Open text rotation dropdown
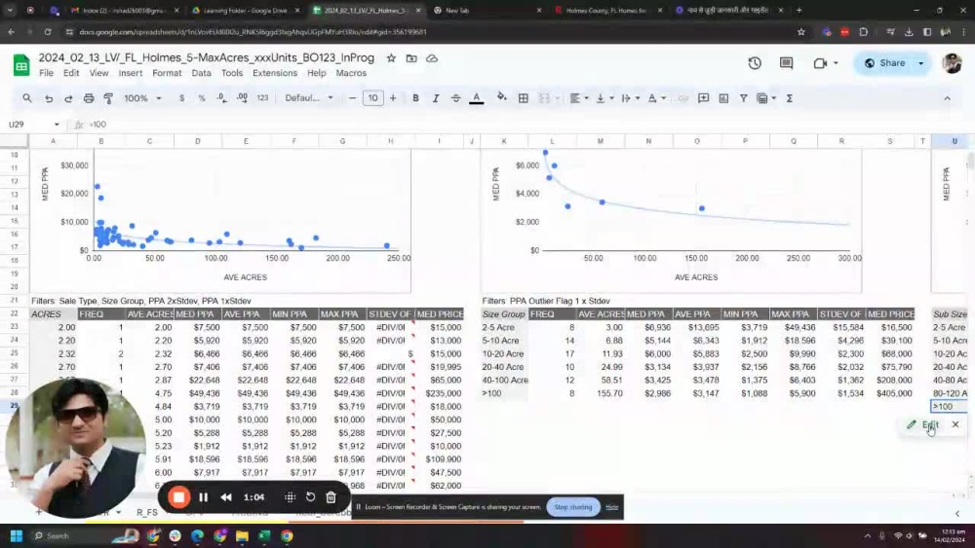This screenshot has height=548, width=975. (x=656, y=98)
